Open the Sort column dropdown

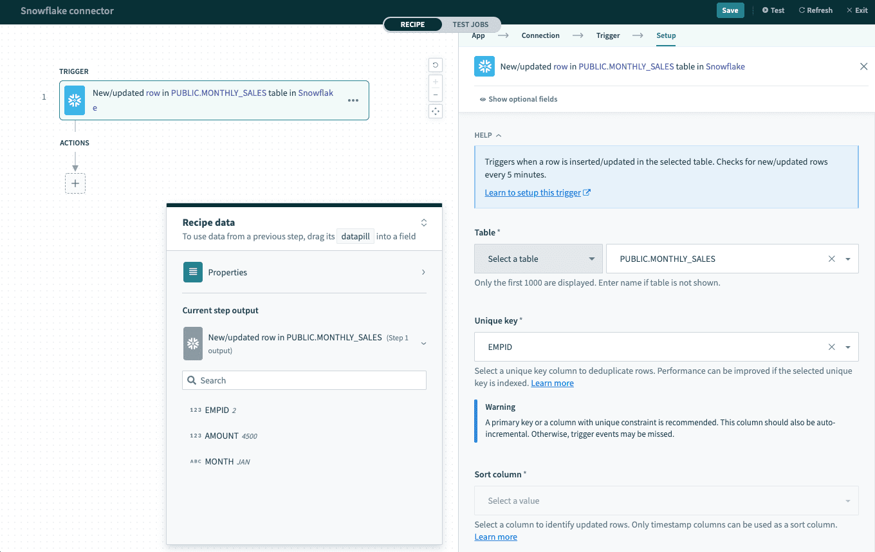[666, 501]
